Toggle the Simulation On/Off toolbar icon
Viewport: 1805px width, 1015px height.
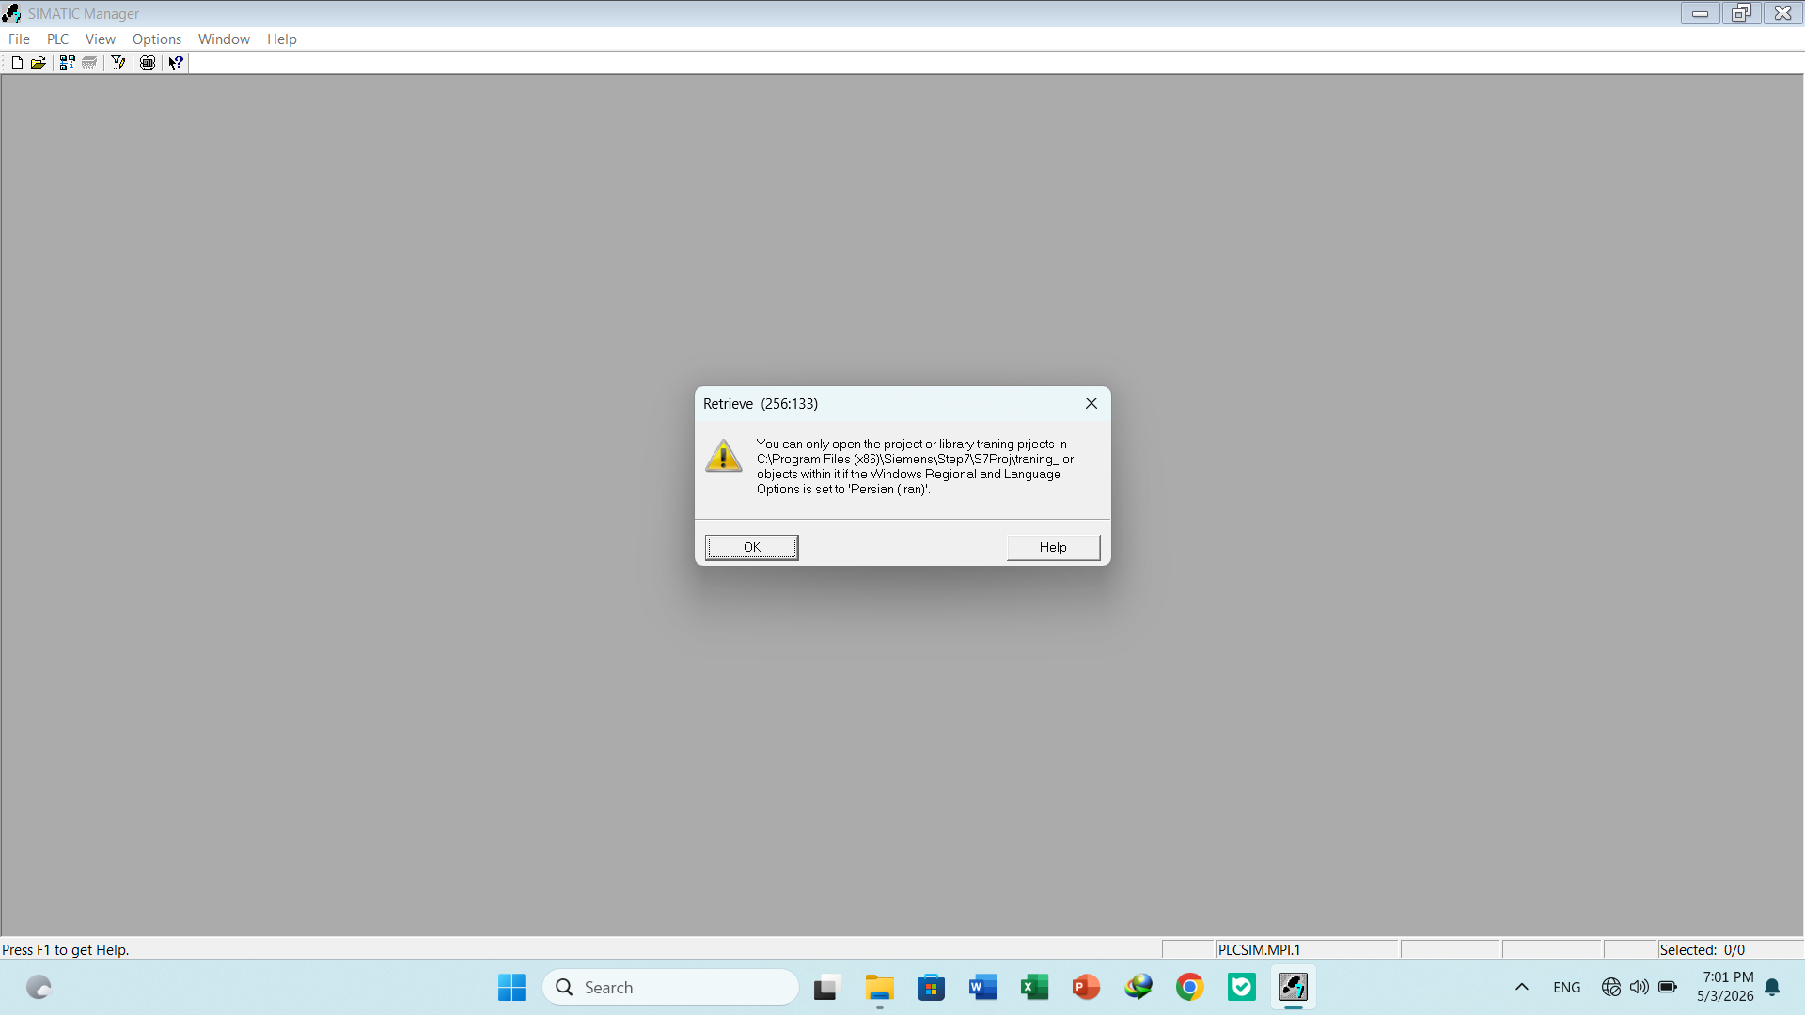point(148,63)
